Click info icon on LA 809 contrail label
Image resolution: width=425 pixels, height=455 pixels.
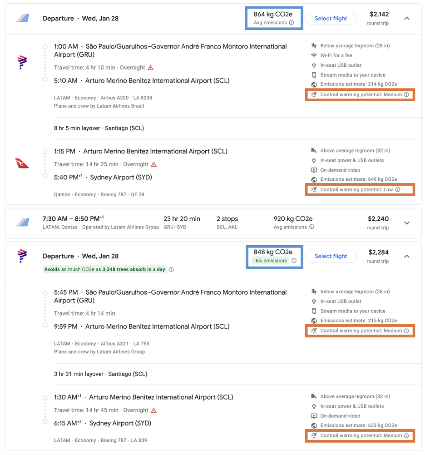406,436
